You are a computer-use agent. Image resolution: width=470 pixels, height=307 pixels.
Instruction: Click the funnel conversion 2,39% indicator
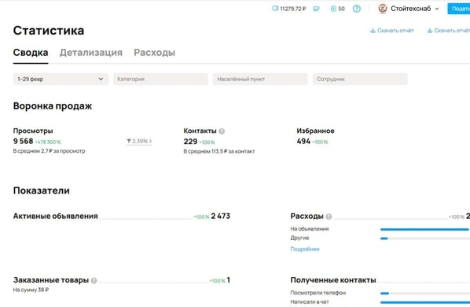pyautogui.click(x=139, y=141)
